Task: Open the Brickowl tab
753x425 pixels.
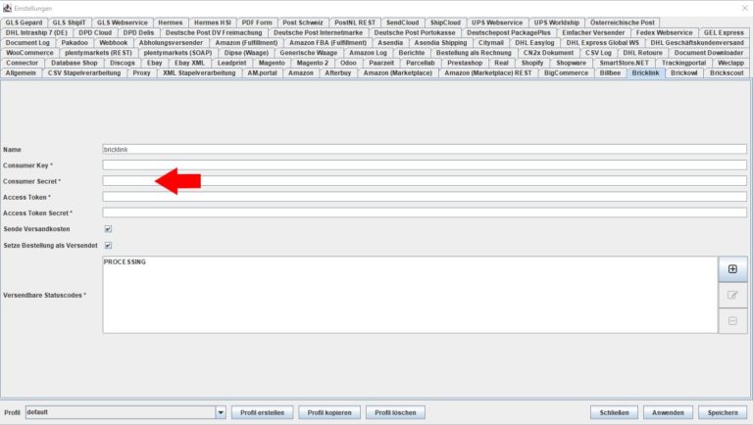Action: point(683,72)
